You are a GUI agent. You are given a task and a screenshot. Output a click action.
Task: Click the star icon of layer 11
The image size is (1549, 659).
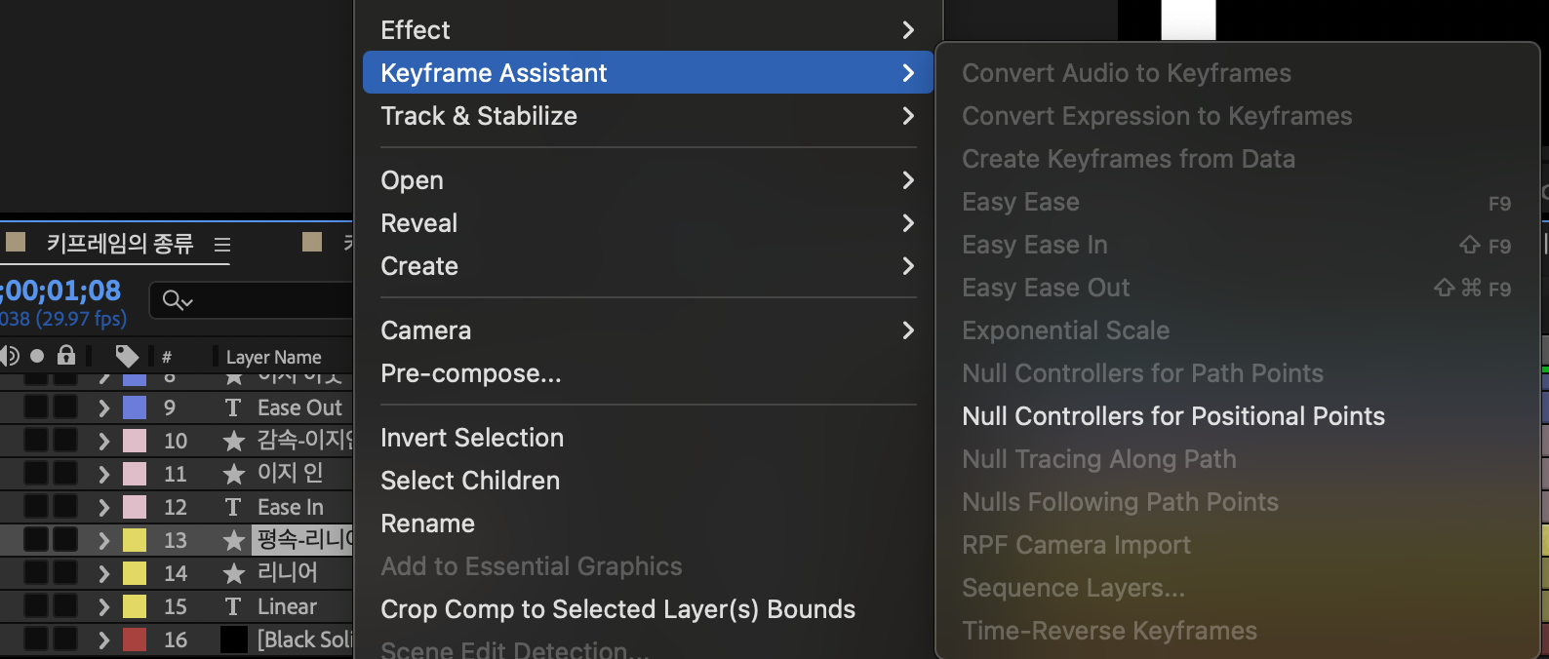pyautogui.click(x=234, y=475)
